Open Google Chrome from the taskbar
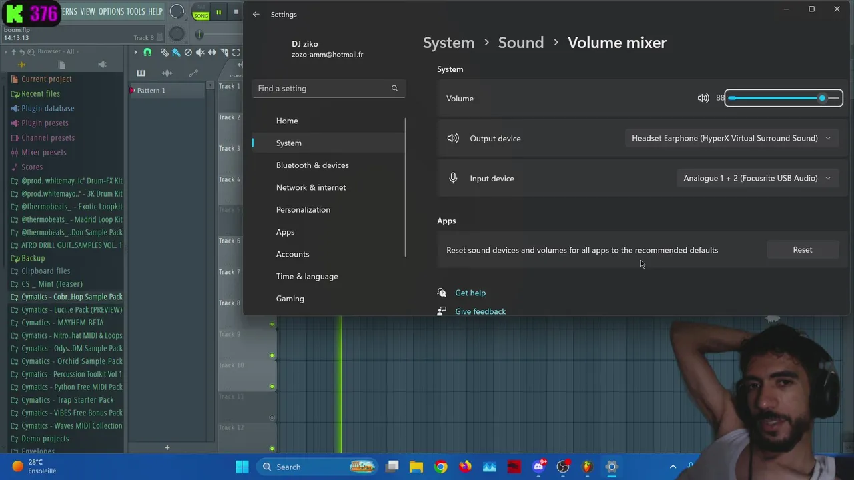The image size is (854, 480). coord(440,467)
